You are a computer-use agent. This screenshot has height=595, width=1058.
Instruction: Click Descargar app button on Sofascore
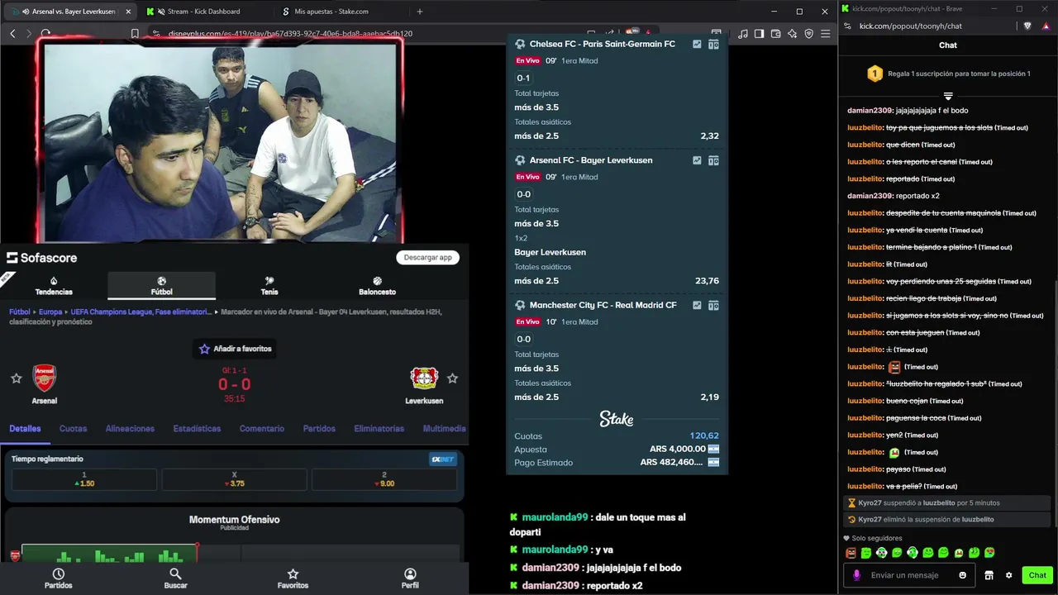pyautogui.click(x=427, y=257)
